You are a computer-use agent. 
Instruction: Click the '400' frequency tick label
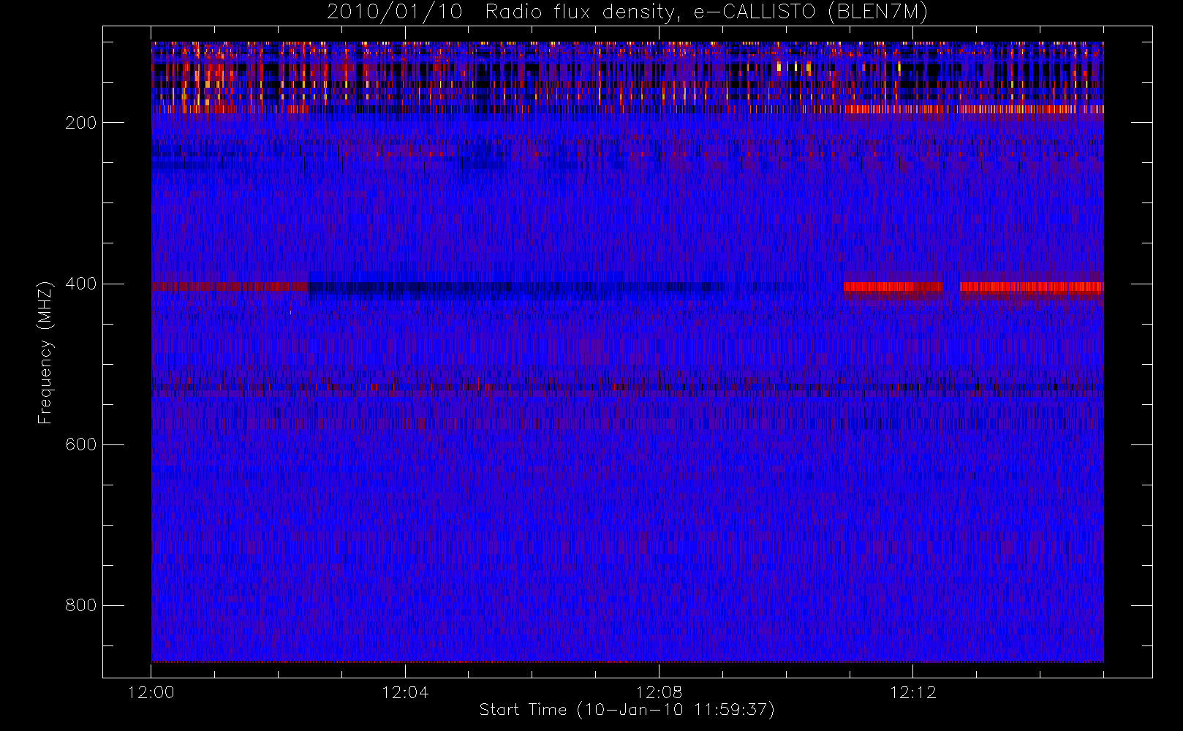point(80,284)
